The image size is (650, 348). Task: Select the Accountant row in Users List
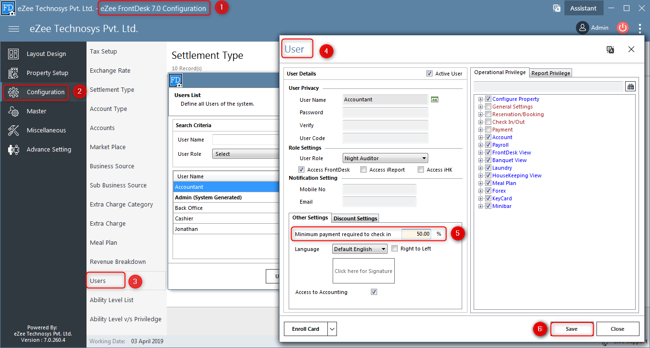226,187
